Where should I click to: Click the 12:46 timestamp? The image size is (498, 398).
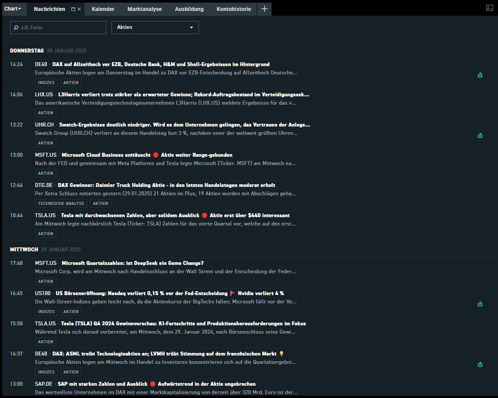[17, 185]
